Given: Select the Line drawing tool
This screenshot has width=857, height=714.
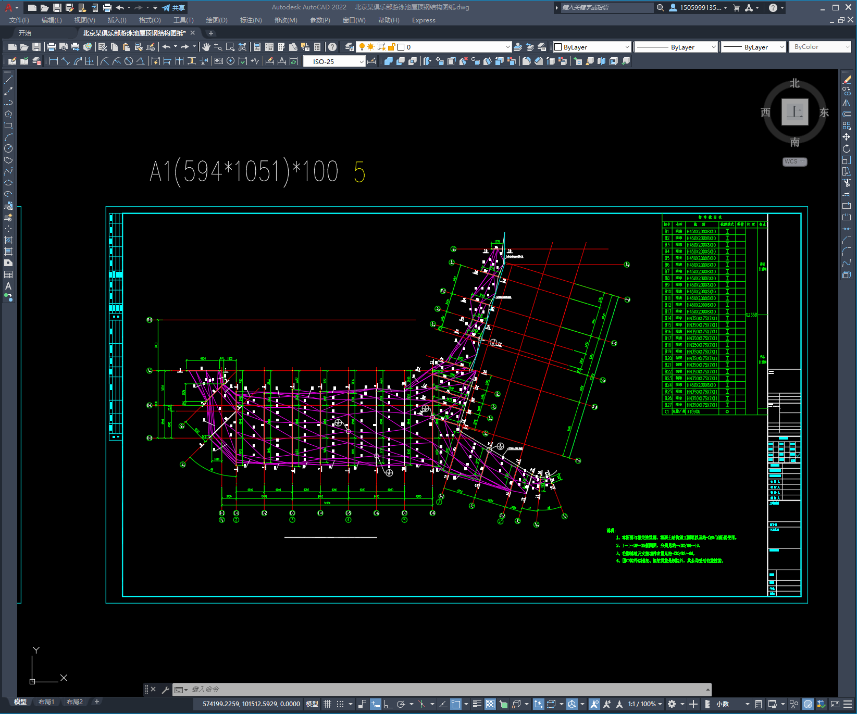Looking at the screenshot, I should pos(8,80).
